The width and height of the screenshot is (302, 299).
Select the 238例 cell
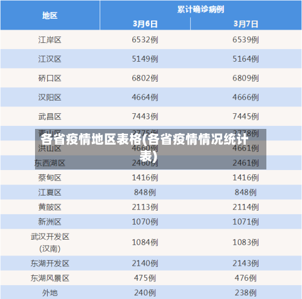click(x=246, y=293)
